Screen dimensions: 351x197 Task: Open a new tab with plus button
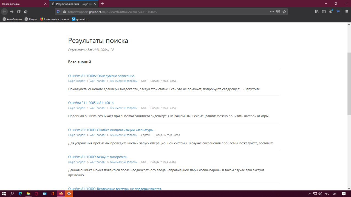tap(102, 4)
